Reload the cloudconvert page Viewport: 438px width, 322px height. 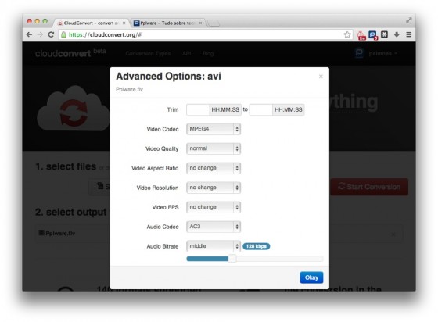tap(51, 34)
